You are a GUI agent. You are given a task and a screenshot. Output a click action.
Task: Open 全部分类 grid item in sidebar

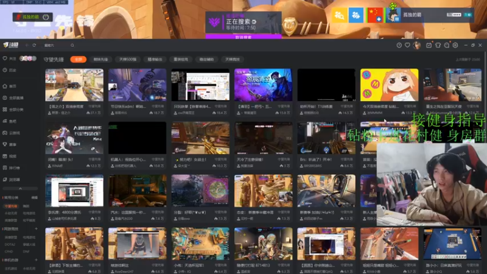(13, 110)
